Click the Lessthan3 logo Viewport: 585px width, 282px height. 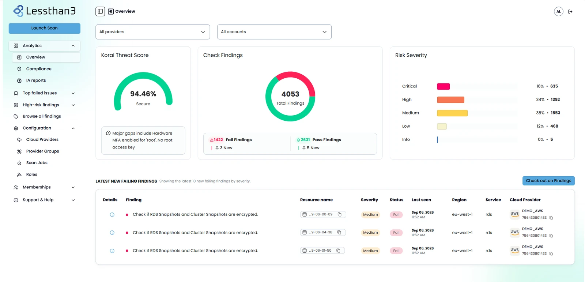coord(44,11)
